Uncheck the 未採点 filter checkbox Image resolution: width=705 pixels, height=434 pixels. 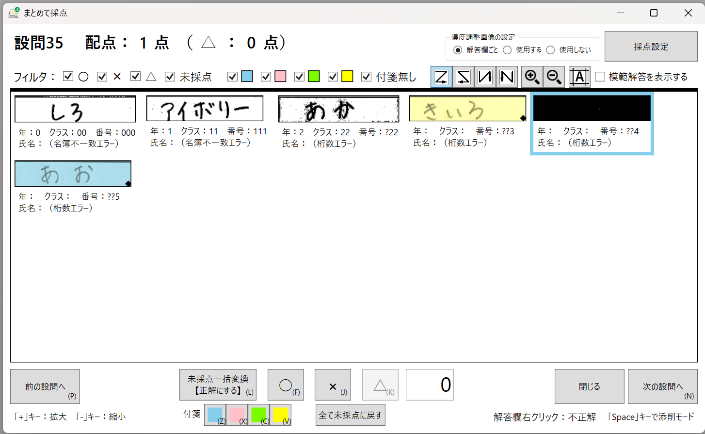(x=170, y=77)
